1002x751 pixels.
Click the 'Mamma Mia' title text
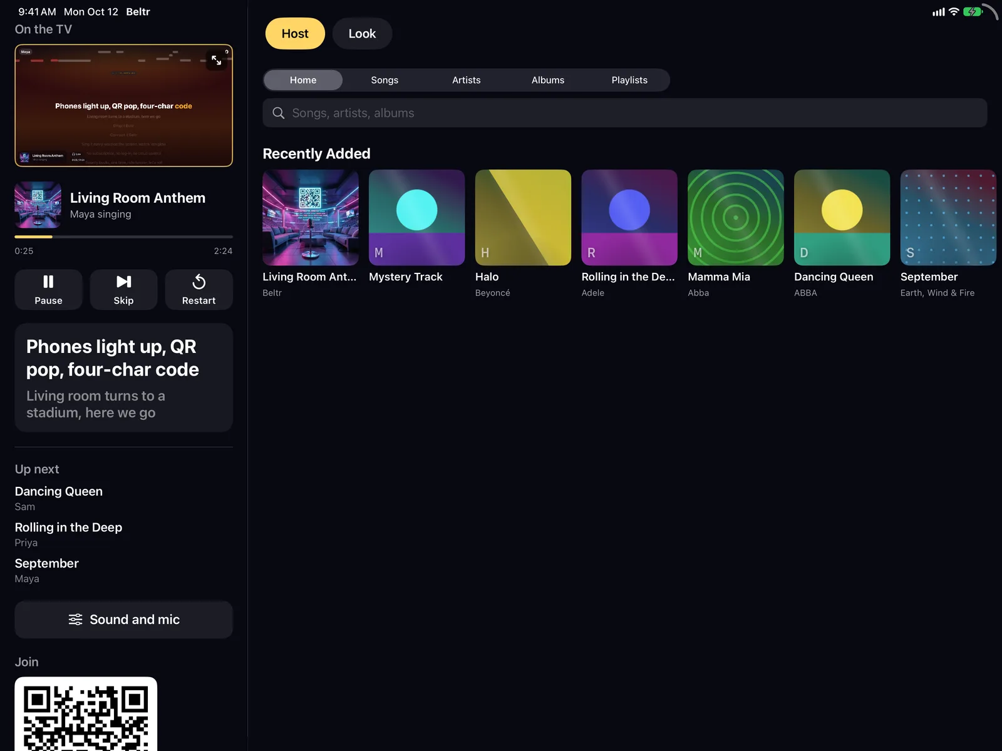(x=719, y=277)
